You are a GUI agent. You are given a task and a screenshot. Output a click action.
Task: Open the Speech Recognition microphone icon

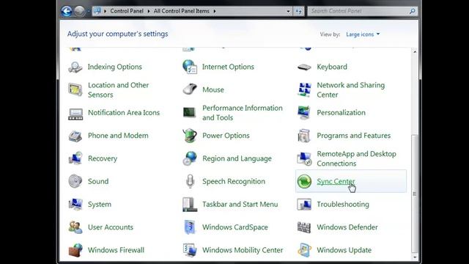(x=190, y=181)
